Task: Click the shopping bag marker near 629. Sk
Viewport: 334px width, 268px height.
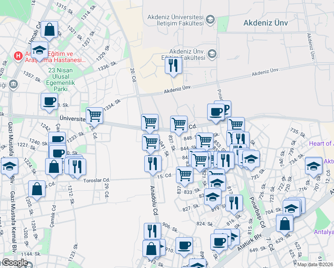Action: pos(284,226)
